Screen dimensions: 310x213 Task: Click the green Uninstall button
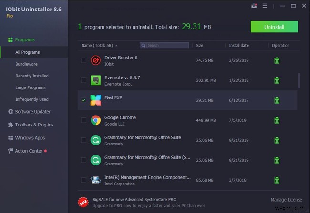[274, 27]
